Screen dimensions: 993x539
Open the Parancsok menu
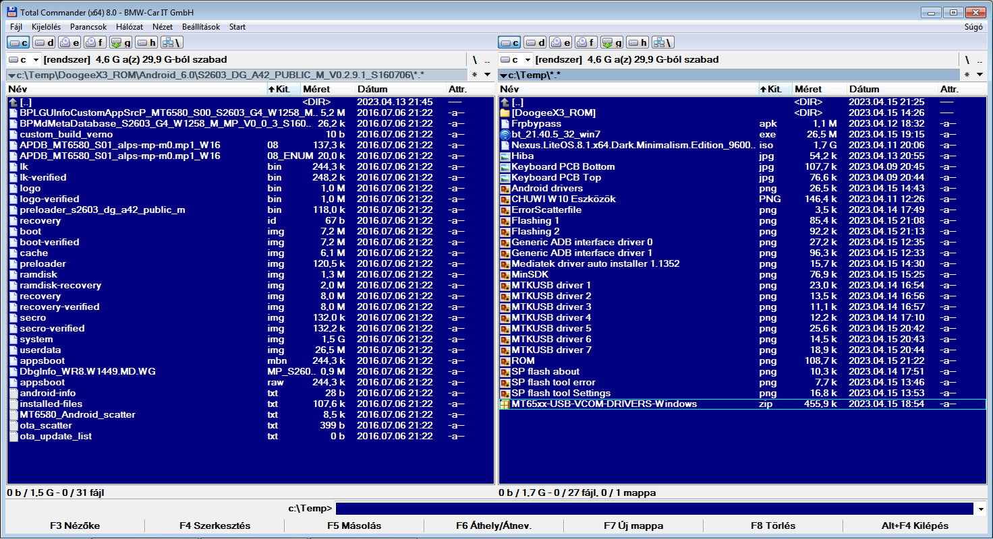[88, 27]
